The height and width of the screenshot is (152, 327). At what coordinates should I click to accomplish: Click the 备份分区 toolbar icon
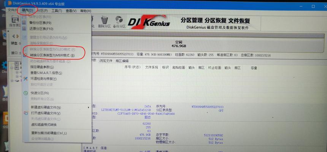pos(119,19)
